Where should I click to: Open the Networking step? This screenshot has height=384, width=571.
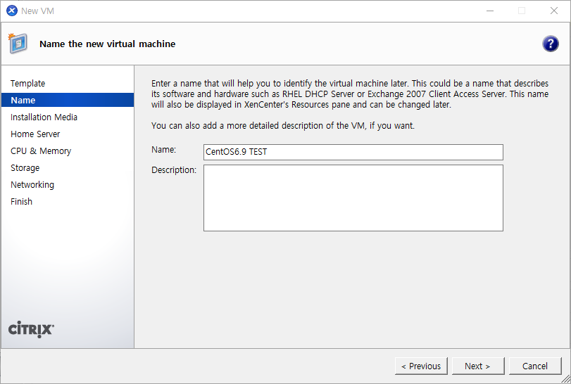(32, 185)
